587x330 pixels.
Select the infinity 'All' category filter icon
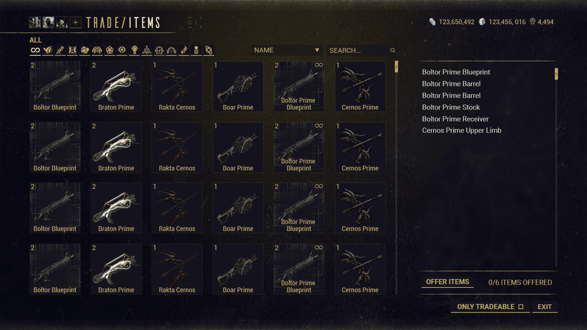[35, 50]
